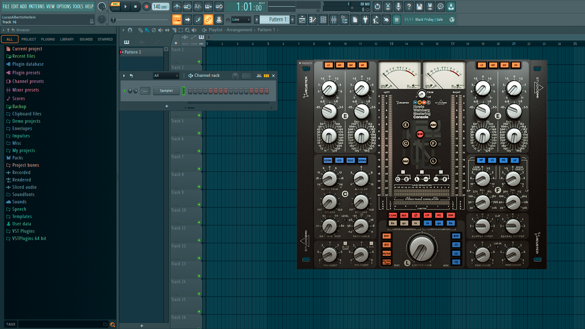
Task: Open the plugin PRESETS menu
Action: [x=305, y=63]
